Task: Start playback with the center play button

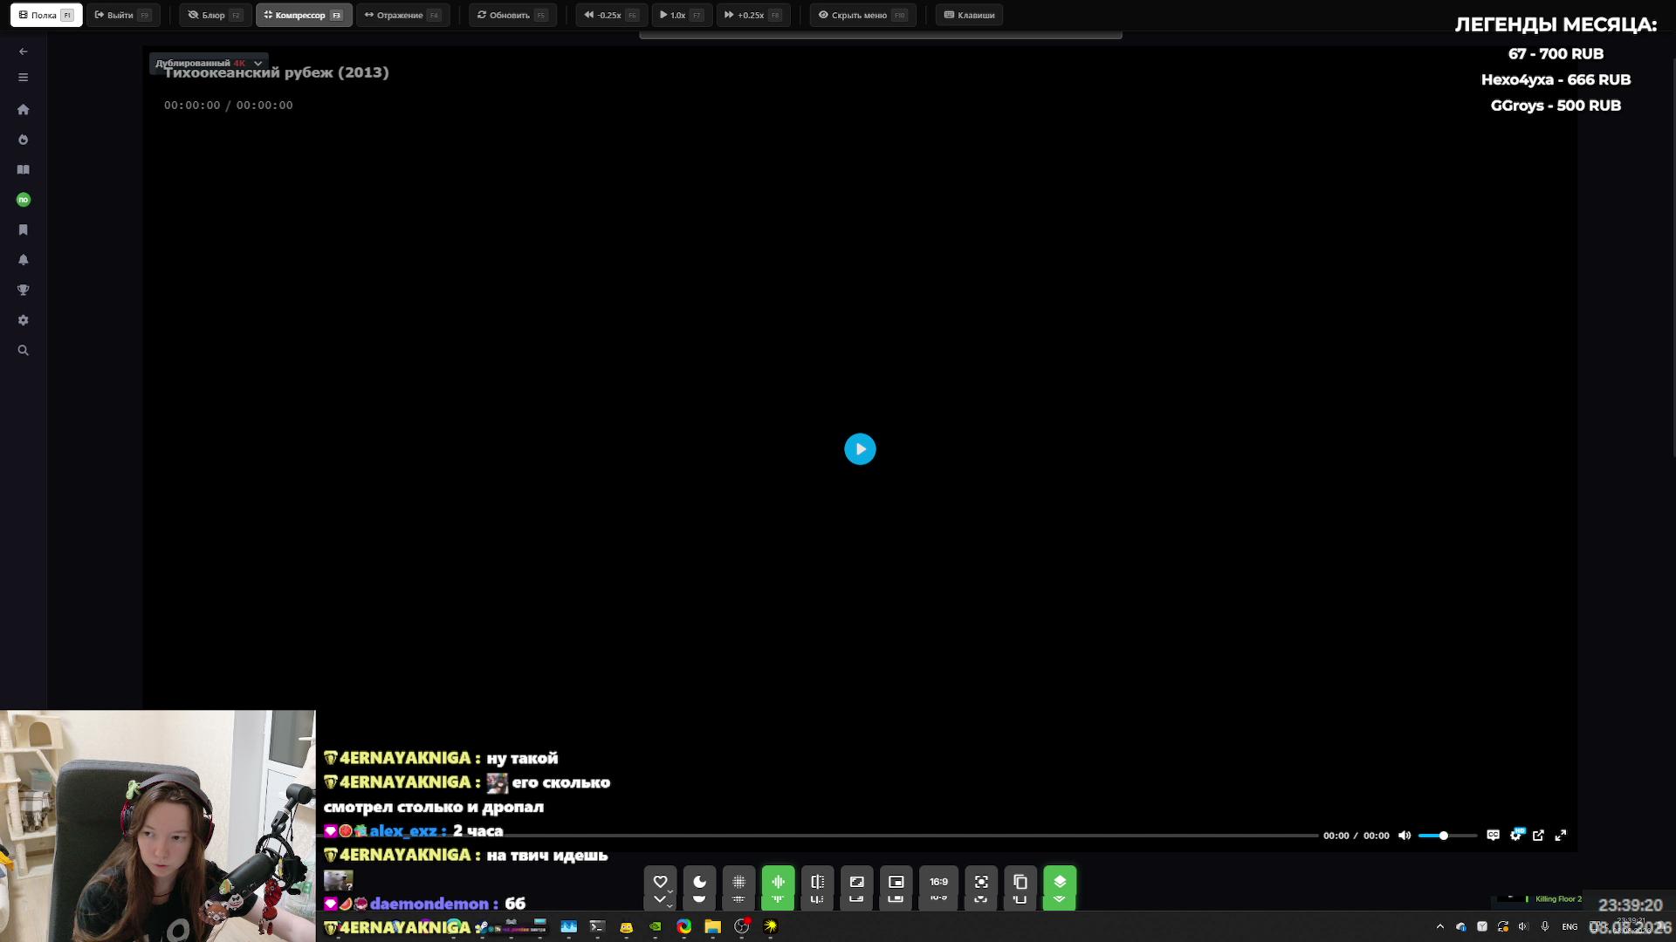Action: [x=860, y=449]
